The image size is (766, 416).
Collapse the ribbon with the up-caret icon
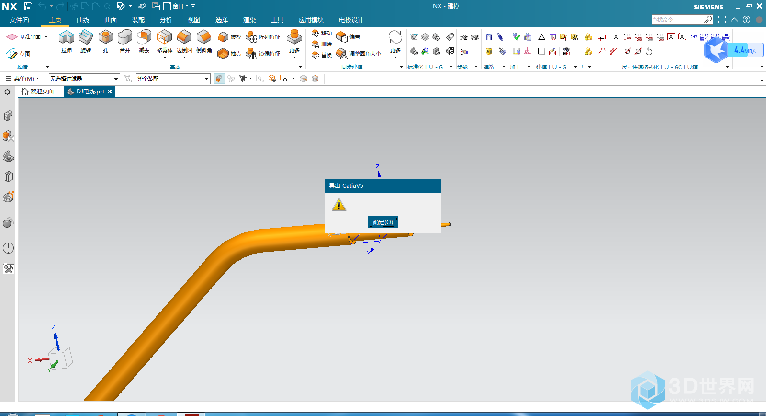pyautogui.click(x=734, y=20)
